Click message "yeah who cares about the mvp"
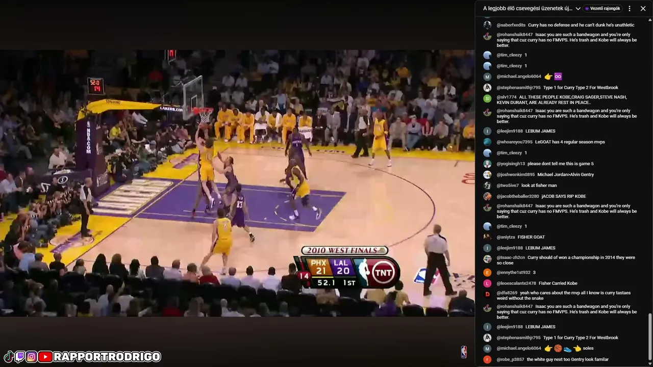The width and height of the screenshot is (653, 367). [563, 296]
